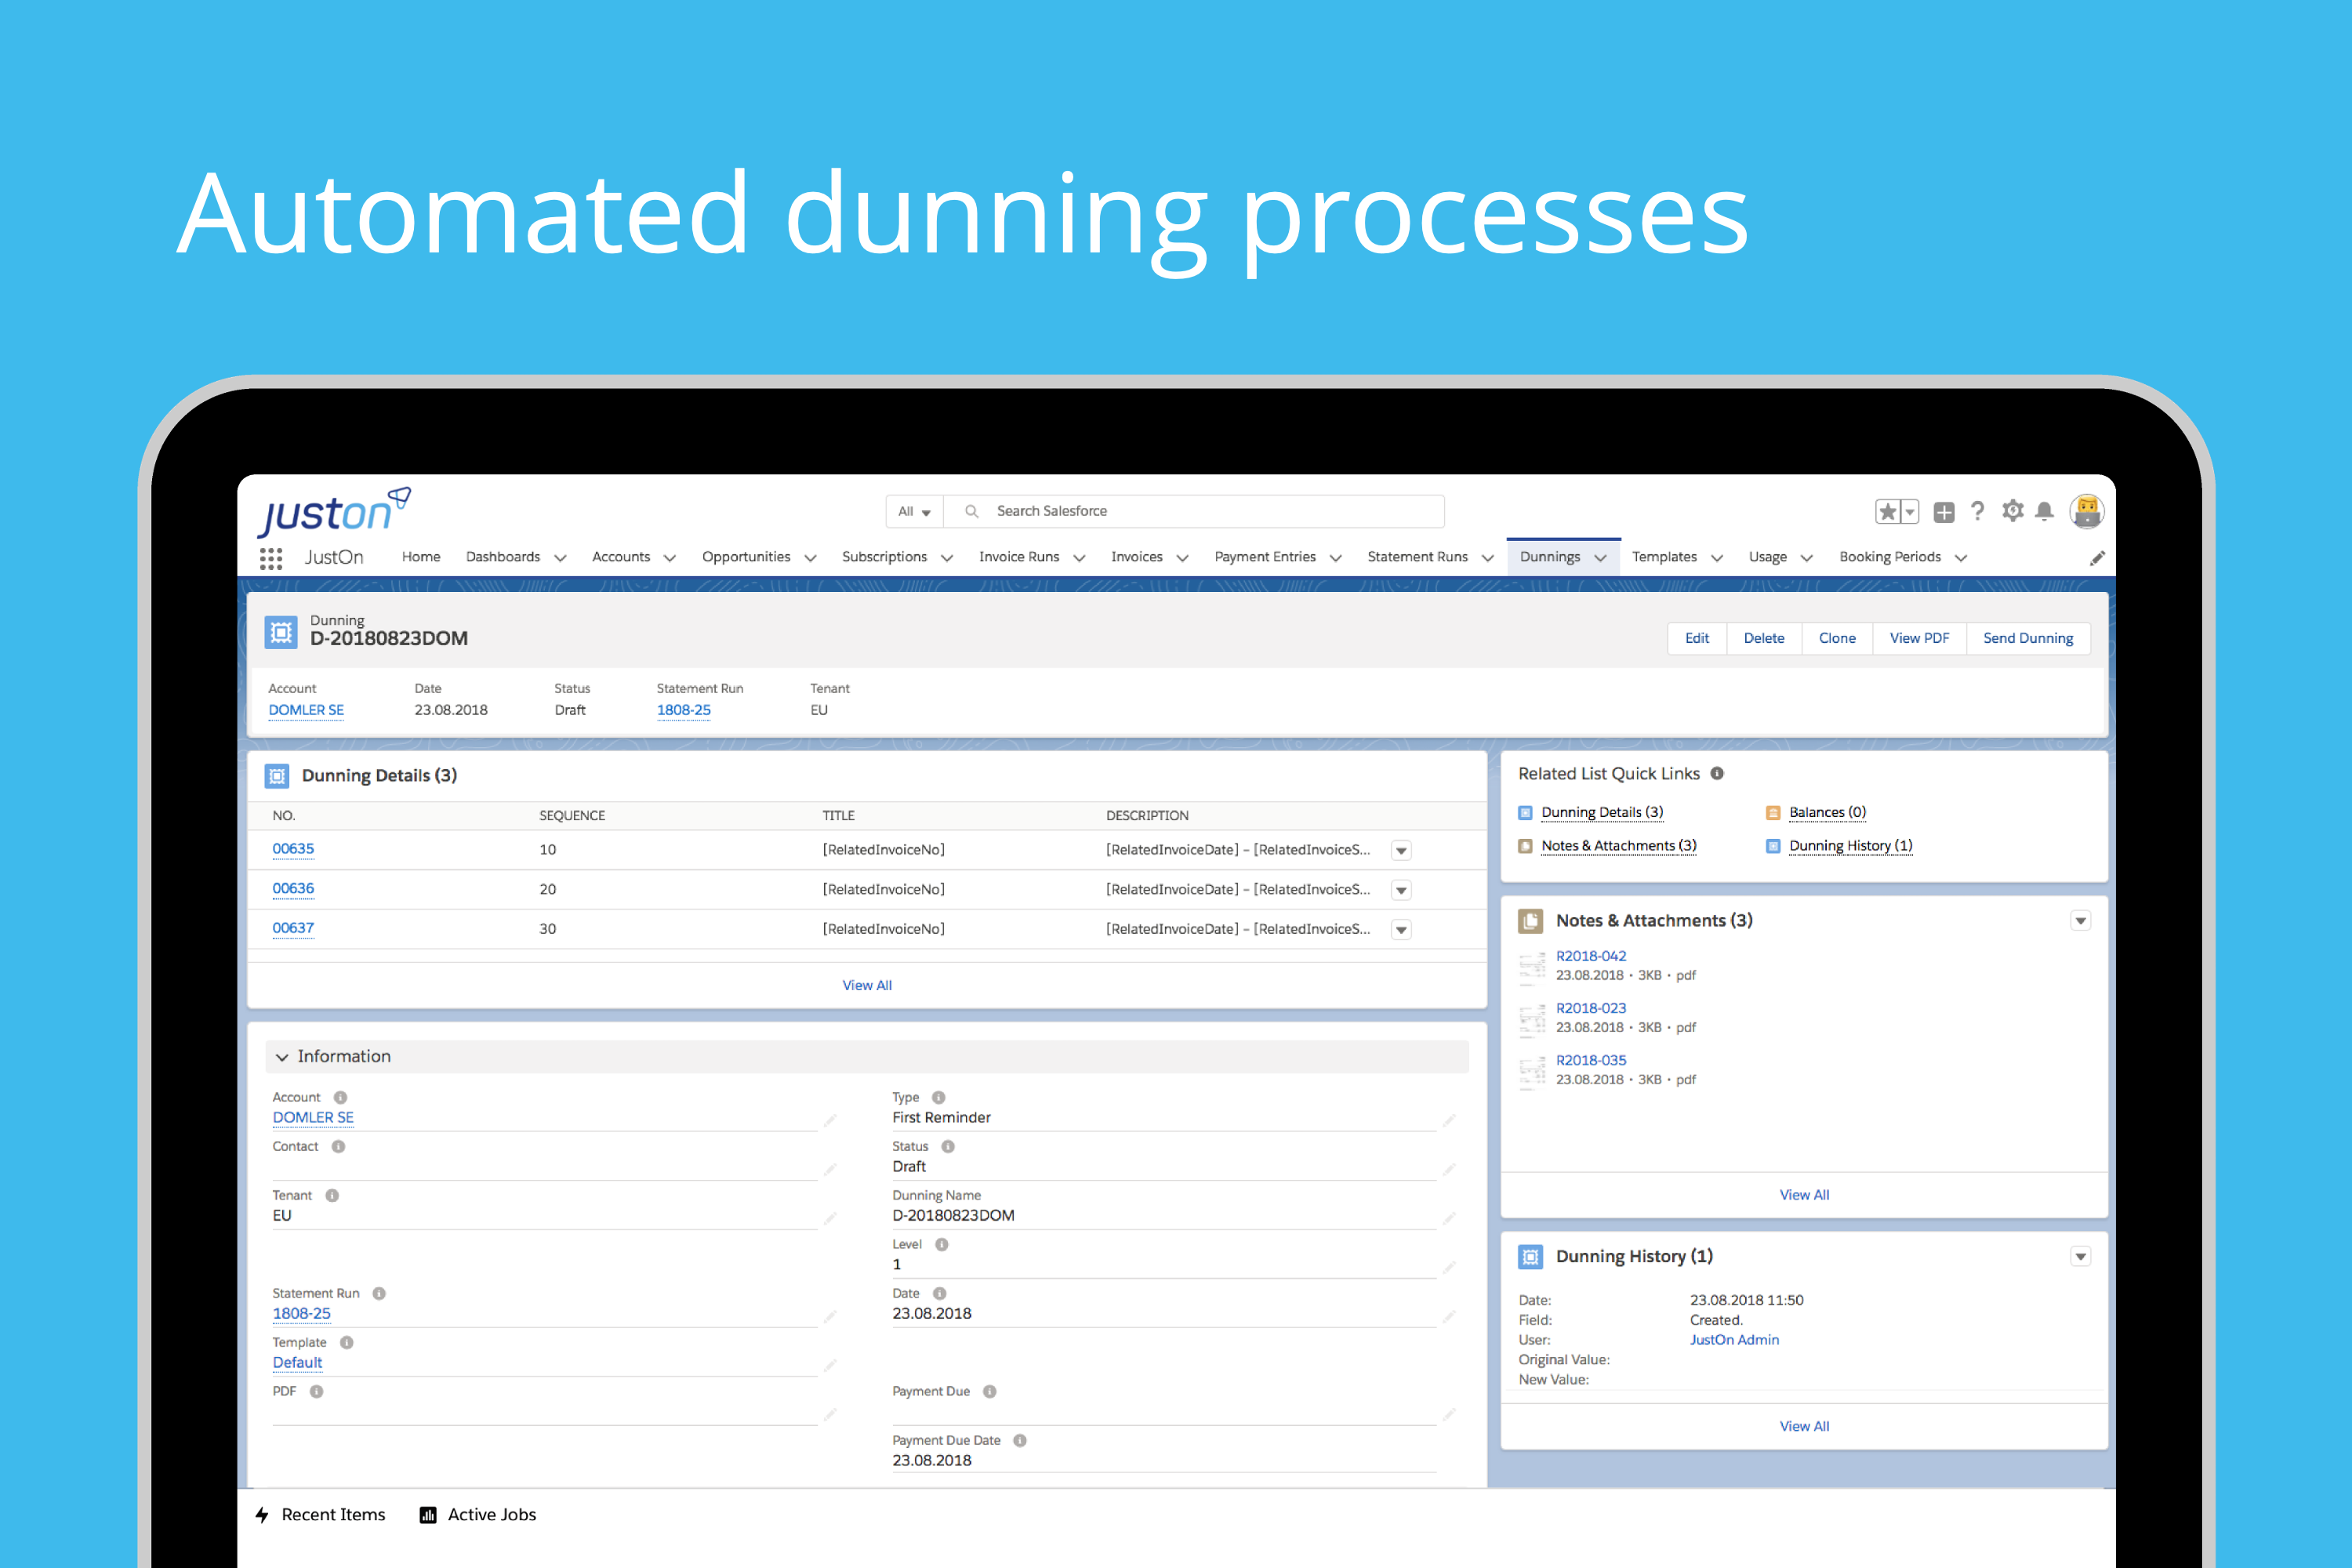The height and width of the screenshot is (1568, 2352).
Task: Click the pencil icon to edit navigation
Action: (x=2097, y=558)
